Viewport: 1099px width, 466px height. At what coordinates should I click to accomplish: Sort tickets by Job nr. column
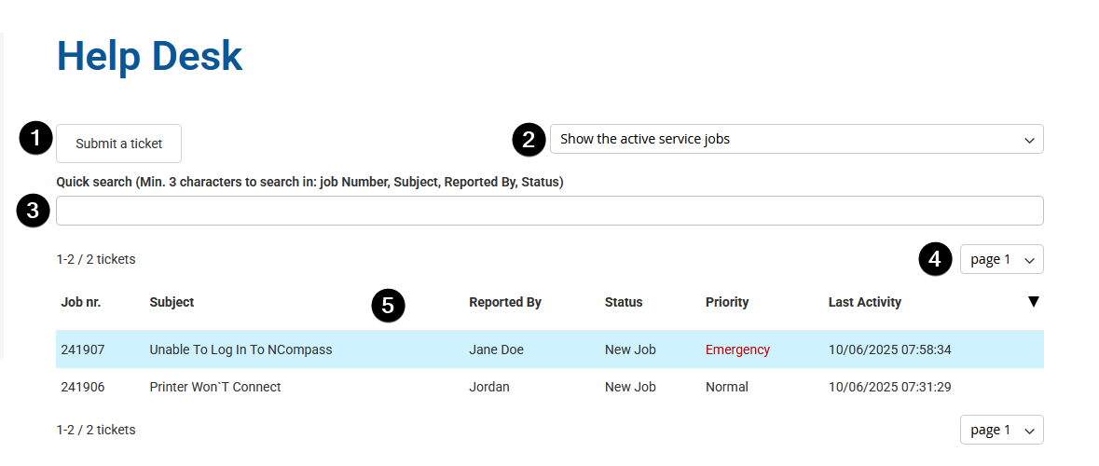click(x=80, y=302)
